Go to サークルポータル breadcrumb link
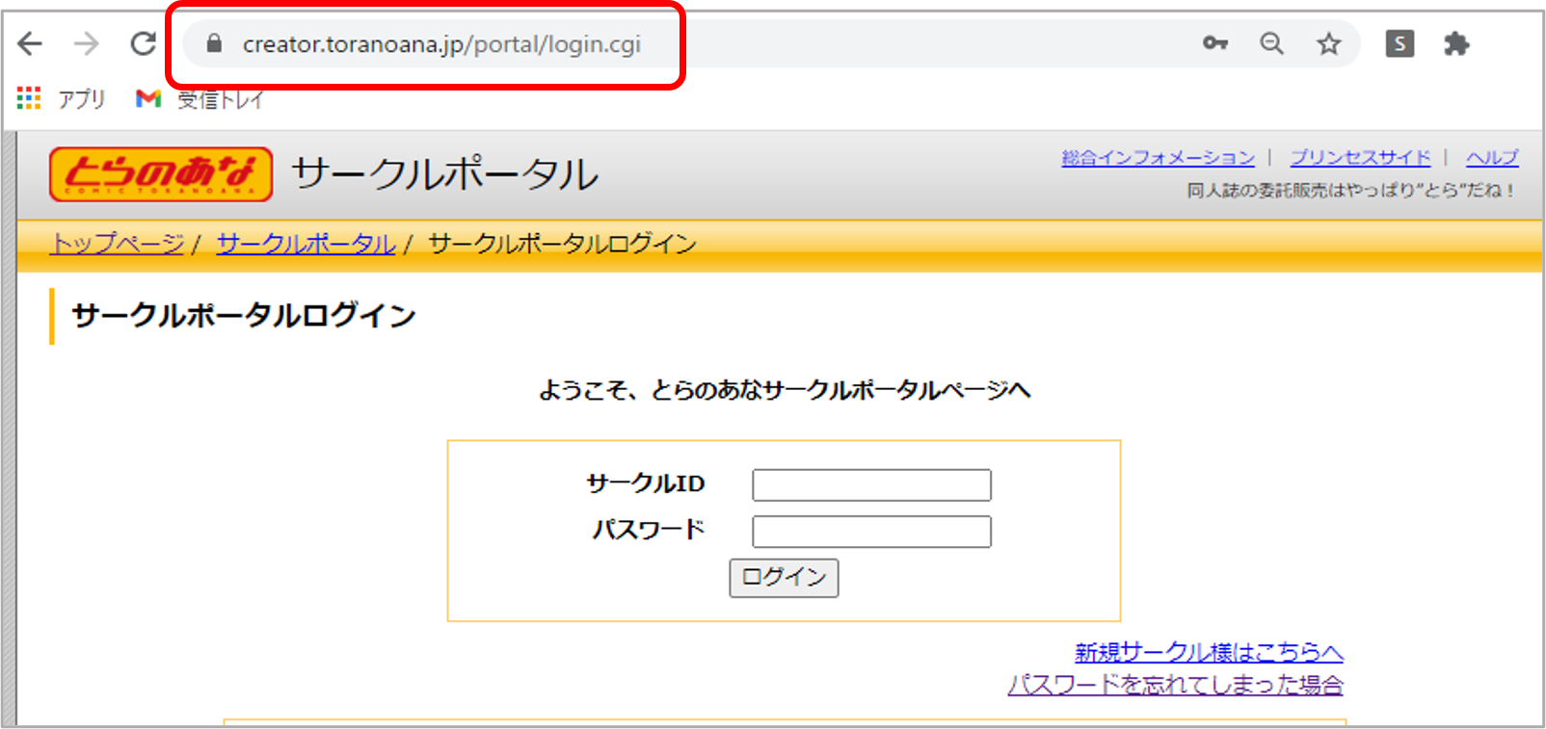1546x729 pixels. click(x=307, y=244)
